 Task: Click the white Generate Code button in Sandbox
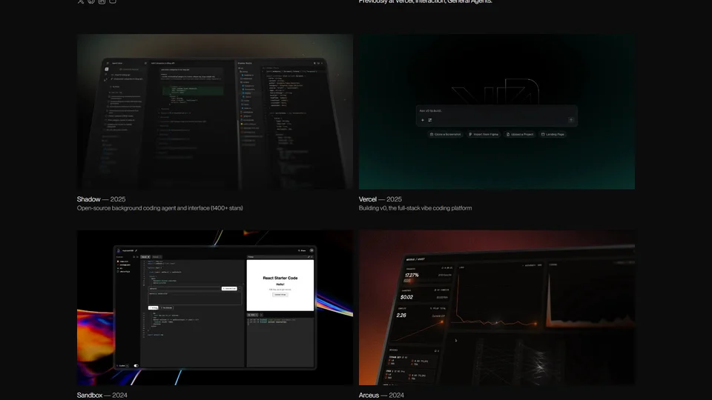[x=229, y=288]
